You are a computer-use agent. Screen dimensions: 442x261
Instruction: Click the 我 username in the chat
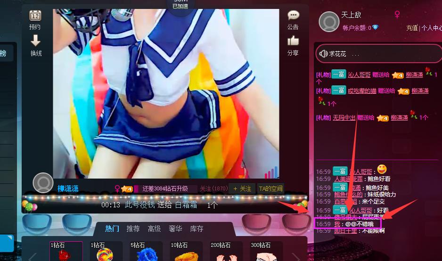coord(337,224)
